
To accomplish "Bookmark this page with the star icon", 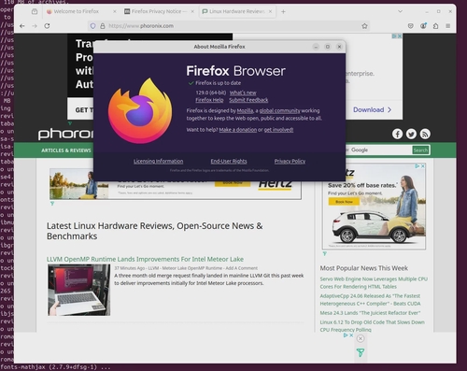I will 364,26.
